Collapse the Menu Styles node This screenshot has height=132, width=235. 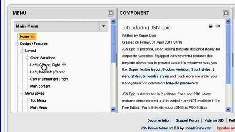click(x=22, y=93)
